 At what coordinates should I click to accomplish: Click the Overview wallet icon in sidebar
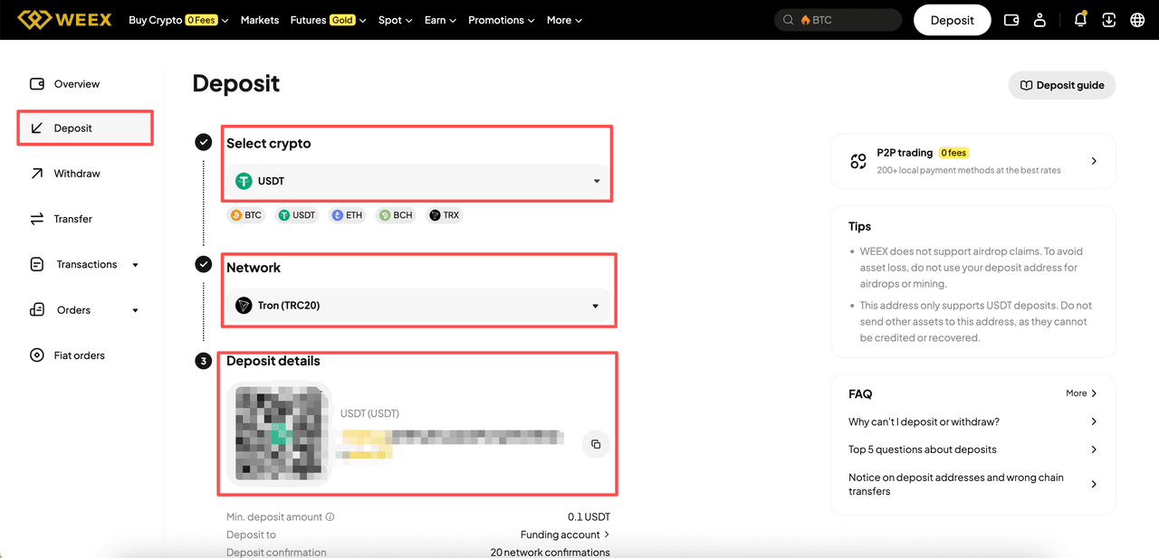tap(37, 84)
